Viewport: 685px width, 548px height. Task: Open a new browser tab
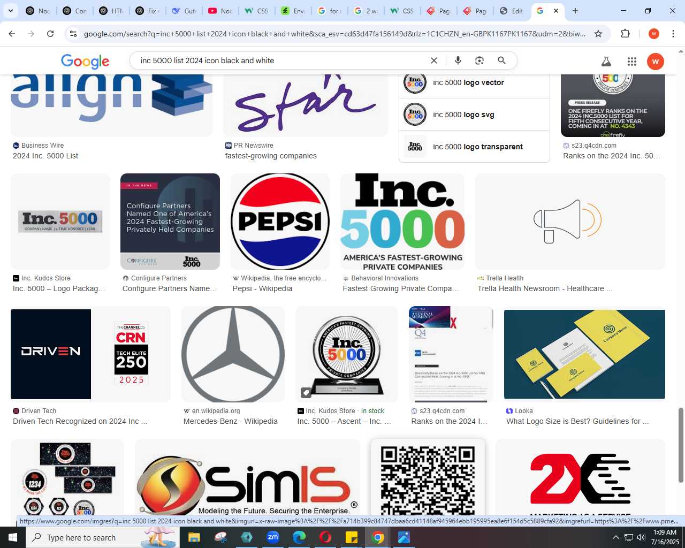tap(575, 11)
